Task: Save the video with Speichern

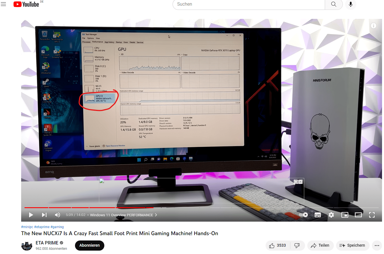Action: tap(352, 246)
